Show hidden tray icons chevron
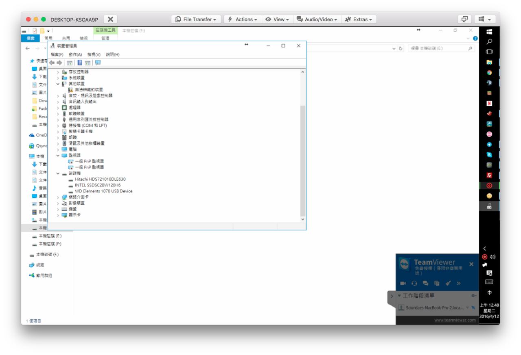The height and width of the screenshot is (355, 521). click(x=485, y=248)
